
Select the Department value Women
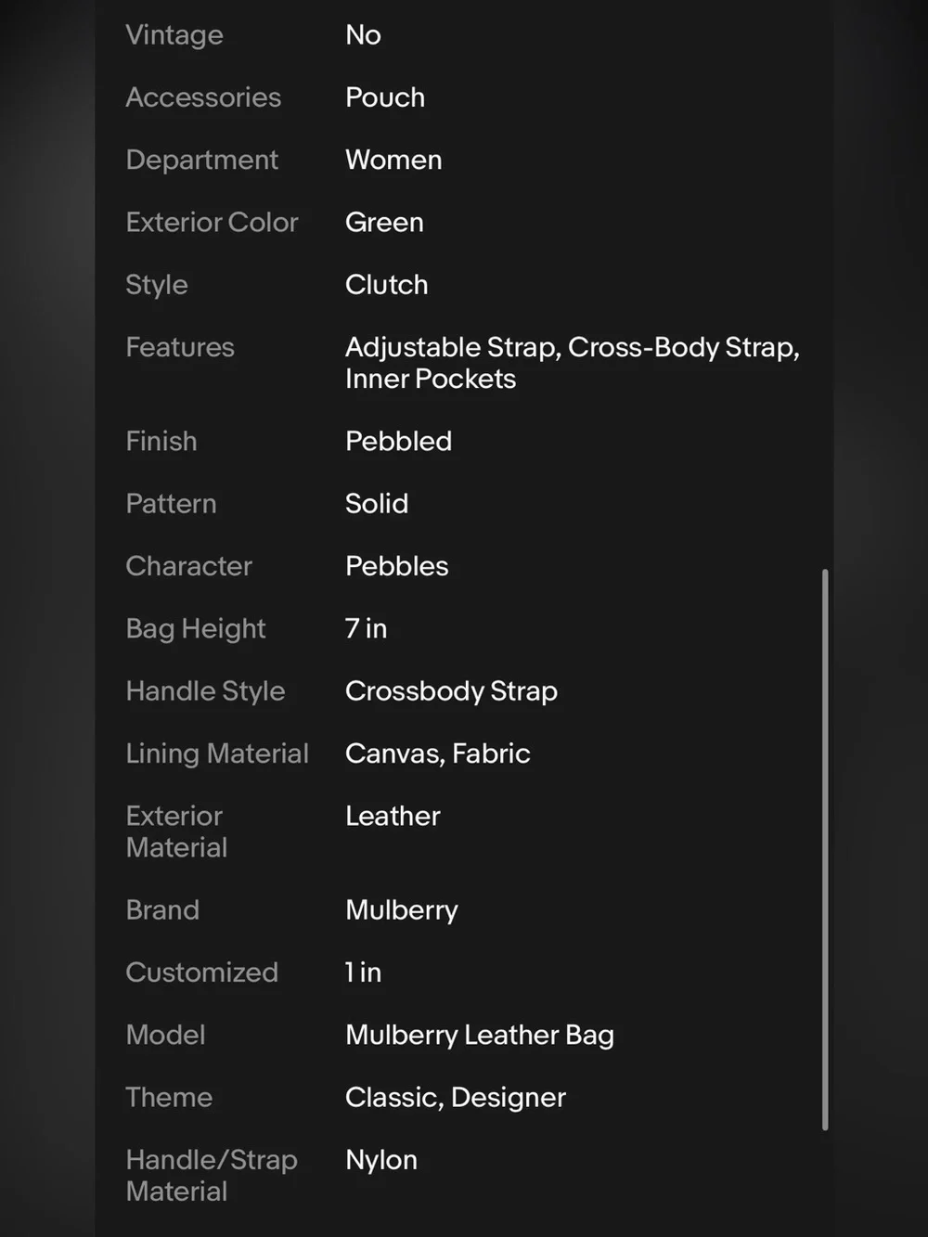point(393,160)
